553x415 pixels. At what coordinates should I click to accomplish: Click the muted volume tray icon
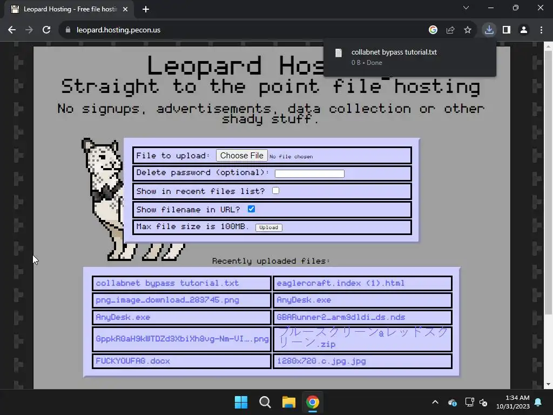click(483, 402)
